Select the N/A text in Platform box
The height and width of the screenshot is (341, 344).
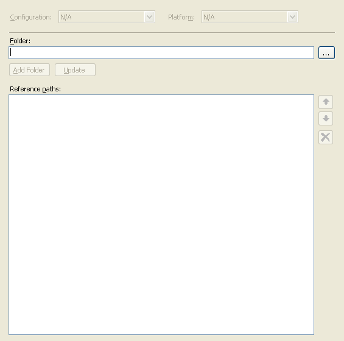[209, 17]
